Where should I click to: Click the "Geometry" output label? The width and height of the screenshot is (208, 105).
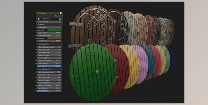[x=58, y=16]
